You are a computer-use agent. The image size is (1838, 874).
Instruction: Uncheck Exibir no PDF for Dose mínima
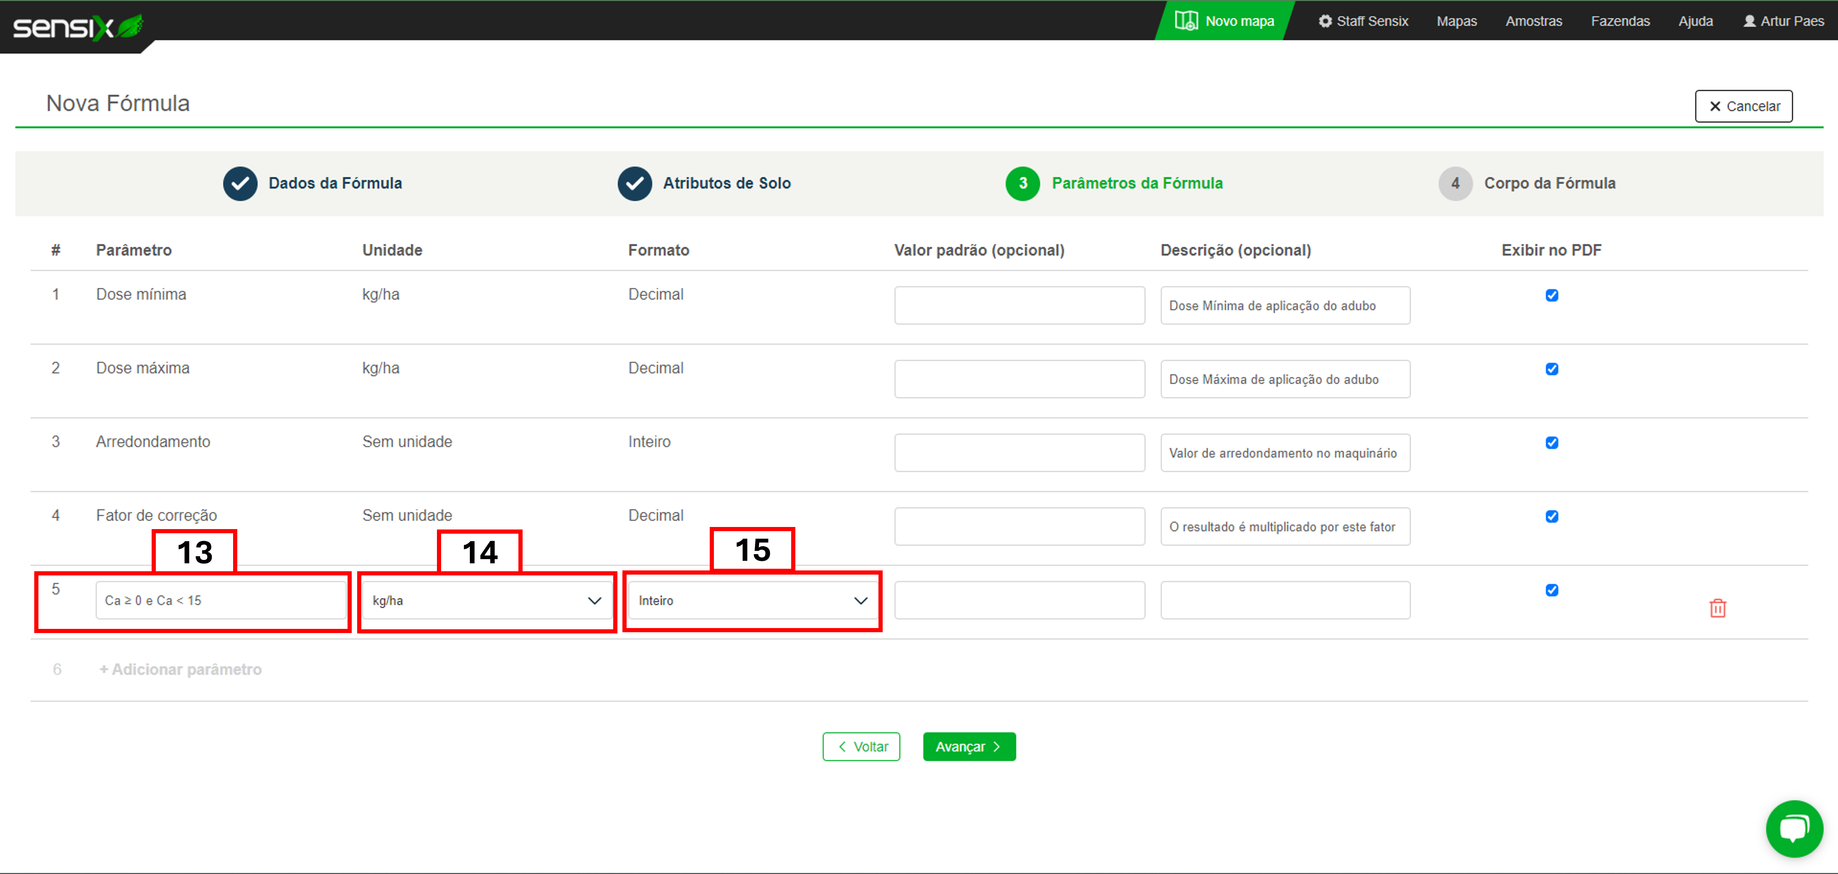pos(1551,295)
